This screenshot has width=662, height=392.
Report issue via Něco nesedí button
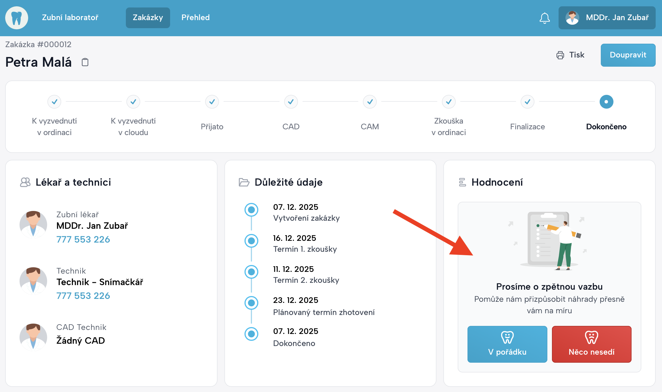[x=591, y=344]
